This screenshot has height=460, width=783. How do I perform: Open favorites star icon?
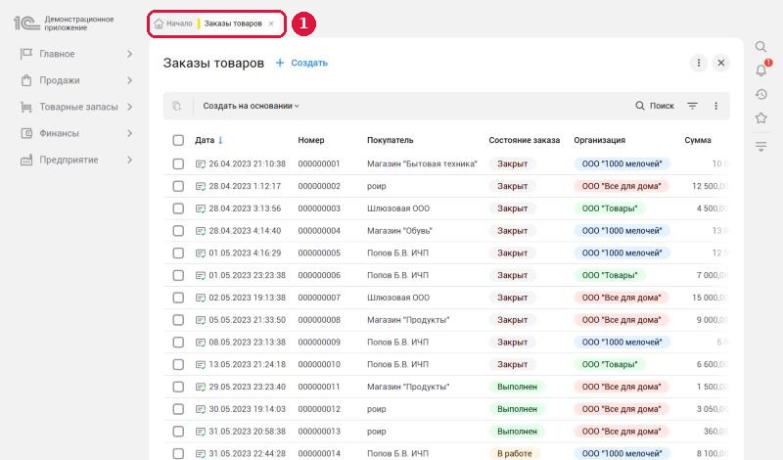761,117
